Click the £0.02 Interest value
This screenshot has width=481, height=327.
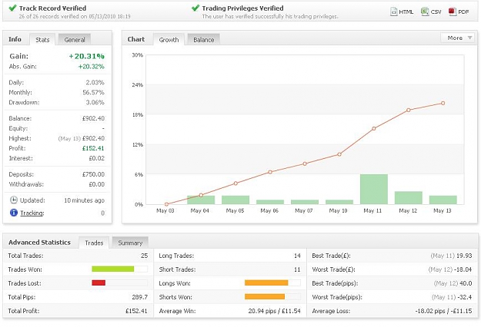(97, 158)
